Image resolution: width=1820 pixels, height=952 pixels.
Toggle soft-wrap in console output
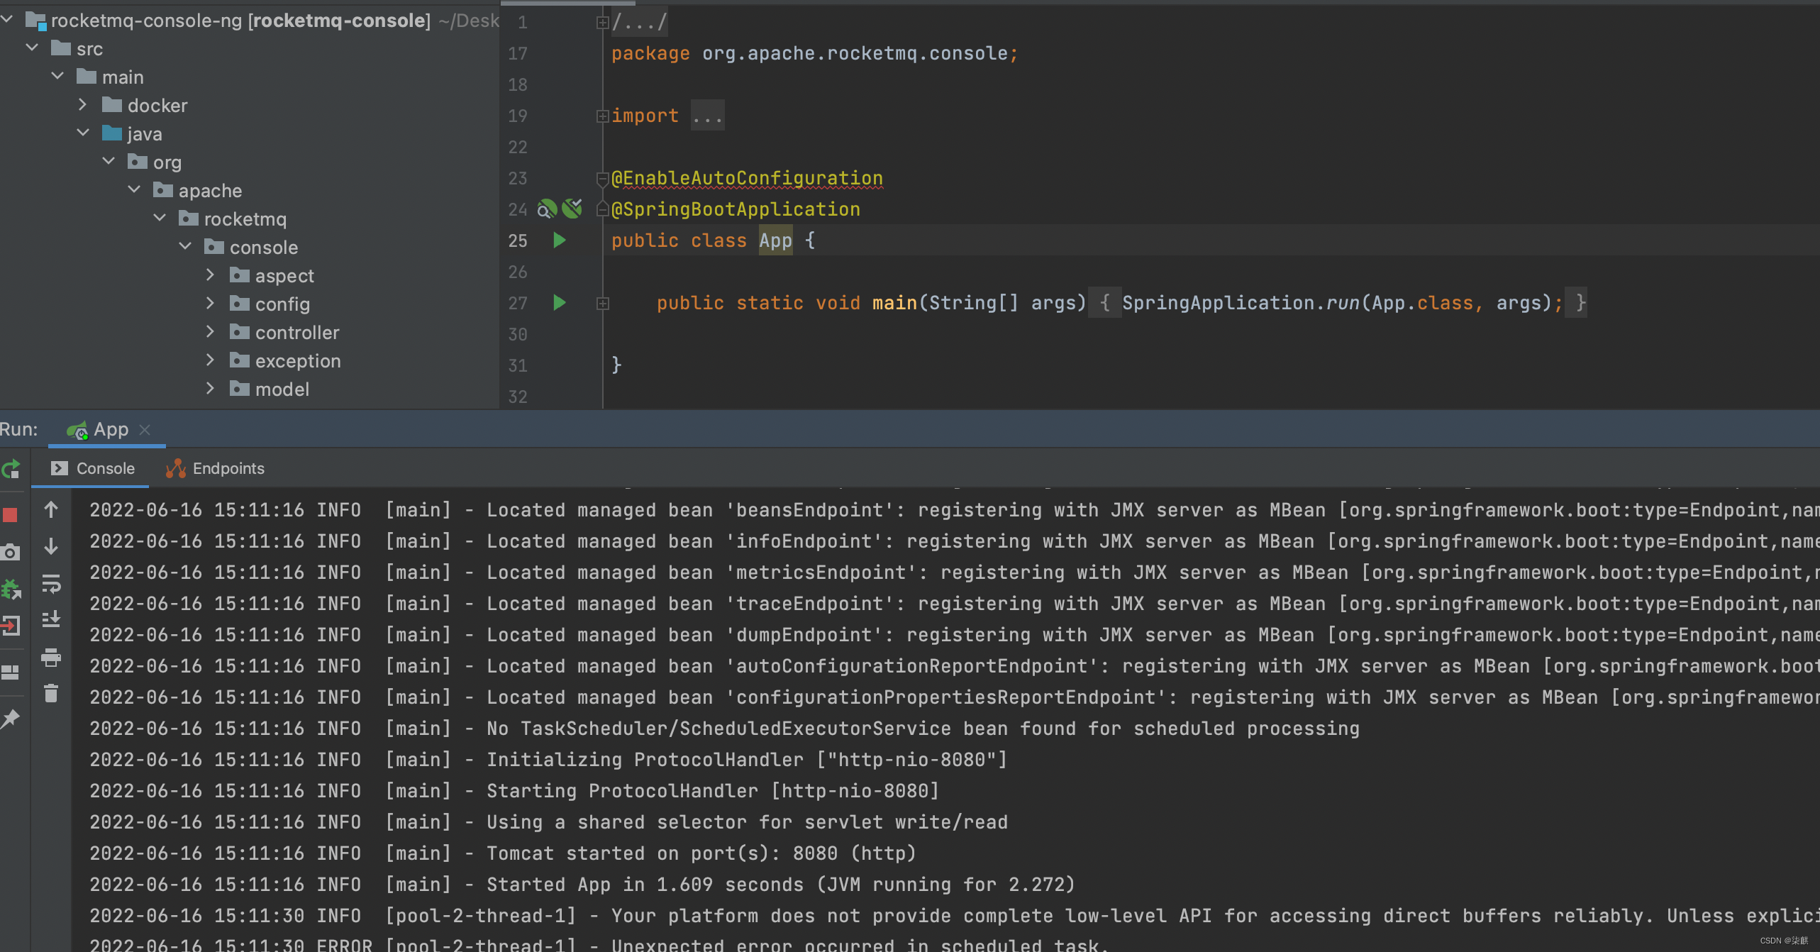(x=51, y=583)
